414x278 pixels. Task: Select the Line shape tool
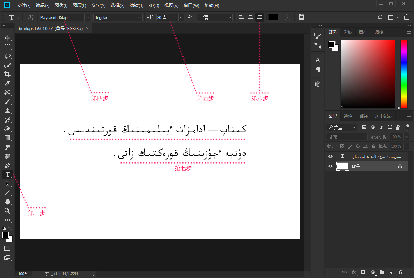pos(7,193)
